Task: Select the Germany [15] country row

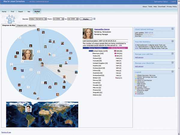Action: coord(98,53)
